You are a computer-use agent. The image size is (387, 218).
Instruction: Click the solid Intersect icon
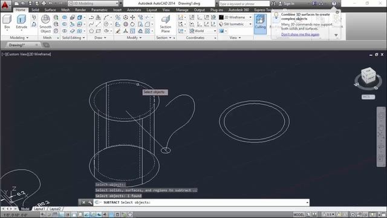(x=65, y=31)
